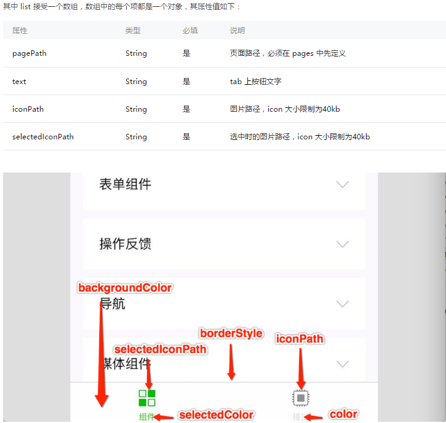Click the iconPath property table cell
The width and height of the screenshot is (446, 423).
[28, 109]
